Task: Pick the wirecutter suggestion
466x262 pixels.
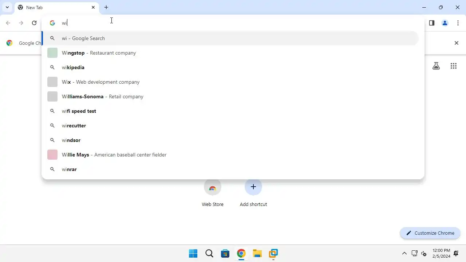Action: coord(230,126)
